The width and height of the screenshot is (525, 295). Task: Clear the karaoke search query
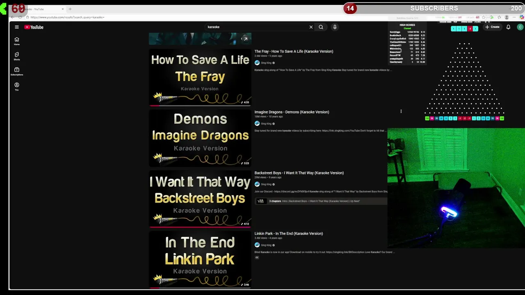pos(311,27)
